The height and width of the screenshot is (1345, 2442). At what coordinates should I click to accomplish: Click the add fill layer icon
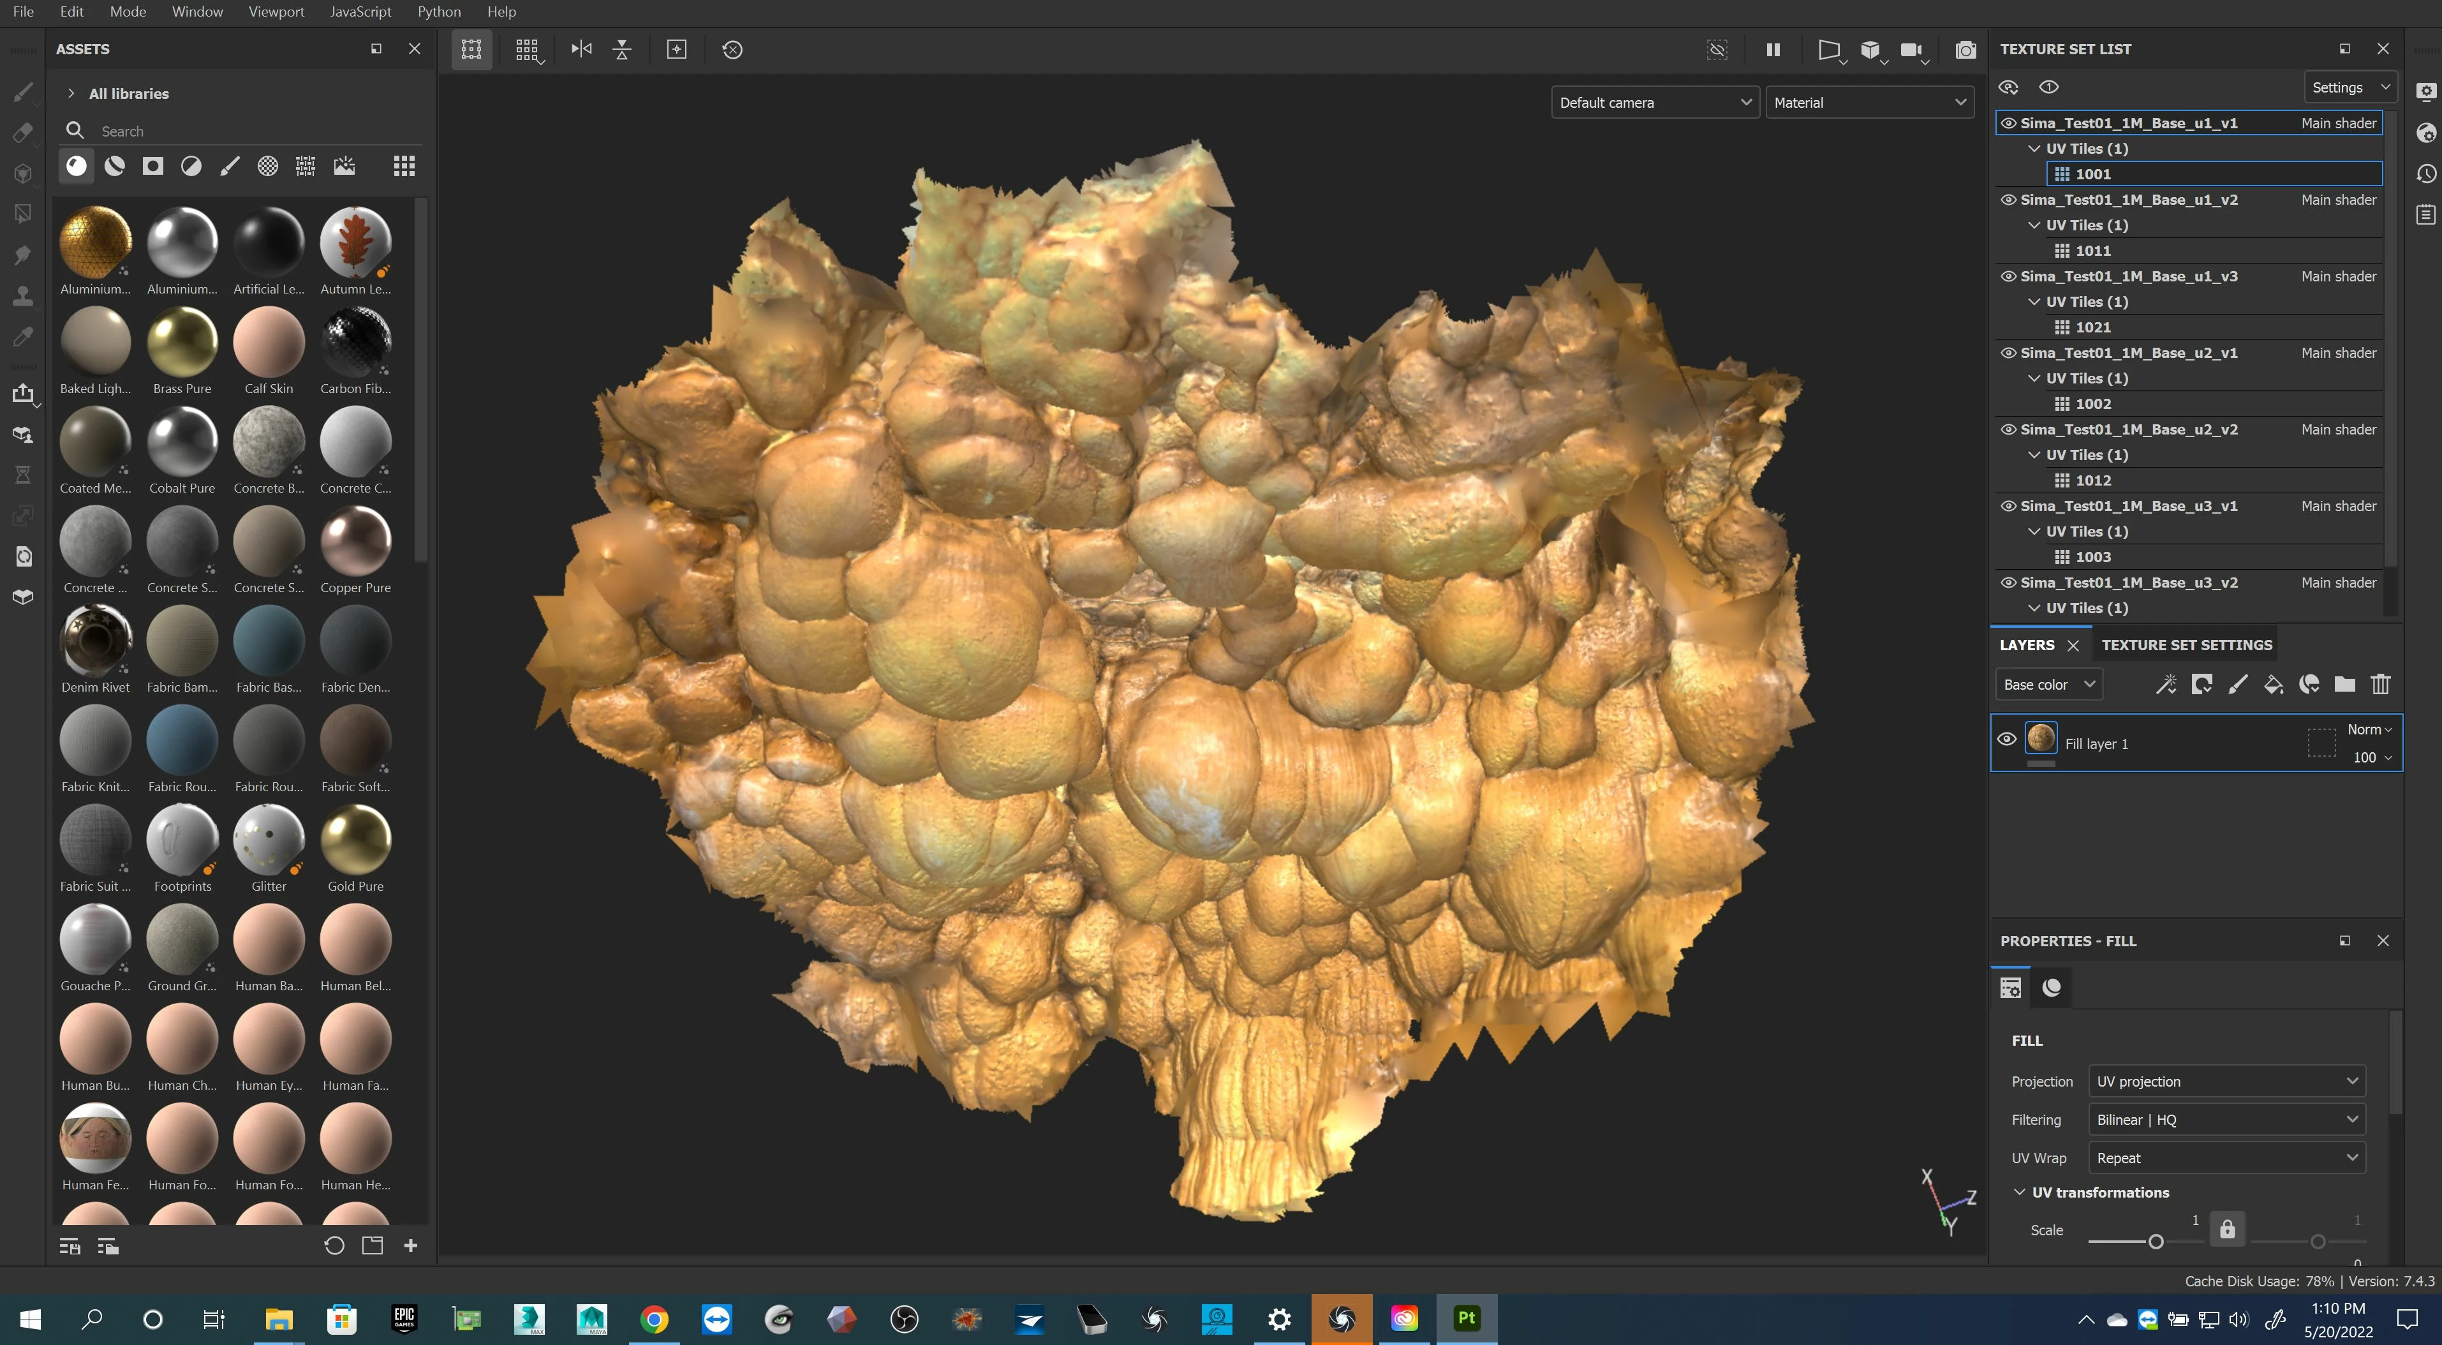click(2273, 685)
